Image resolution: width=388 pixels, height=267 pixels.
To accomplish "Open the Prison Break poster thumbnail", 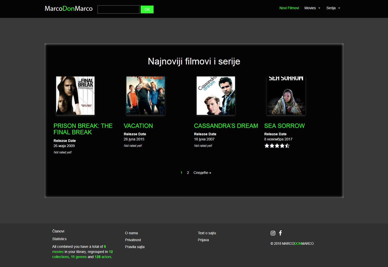I will [x=75, y=96].
